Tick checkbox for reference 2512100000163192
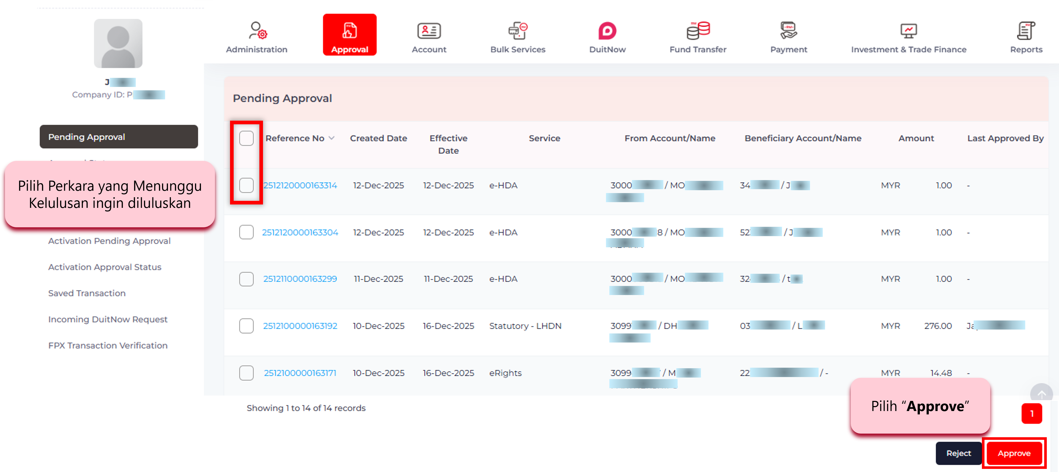This screenshot has width=1059, height=472. coord(246,326)
